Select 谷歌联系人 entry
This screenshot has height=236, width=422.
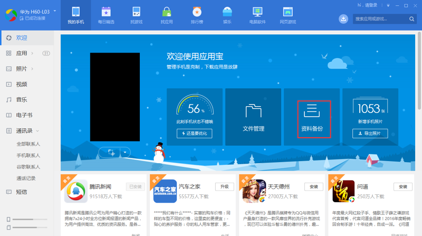tap(28, 167)
